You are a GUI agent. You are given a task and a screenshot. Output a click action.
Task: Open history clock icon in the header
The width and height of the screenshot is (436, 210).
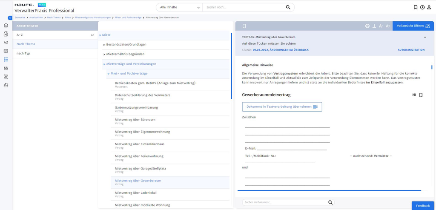click(422, 7)
